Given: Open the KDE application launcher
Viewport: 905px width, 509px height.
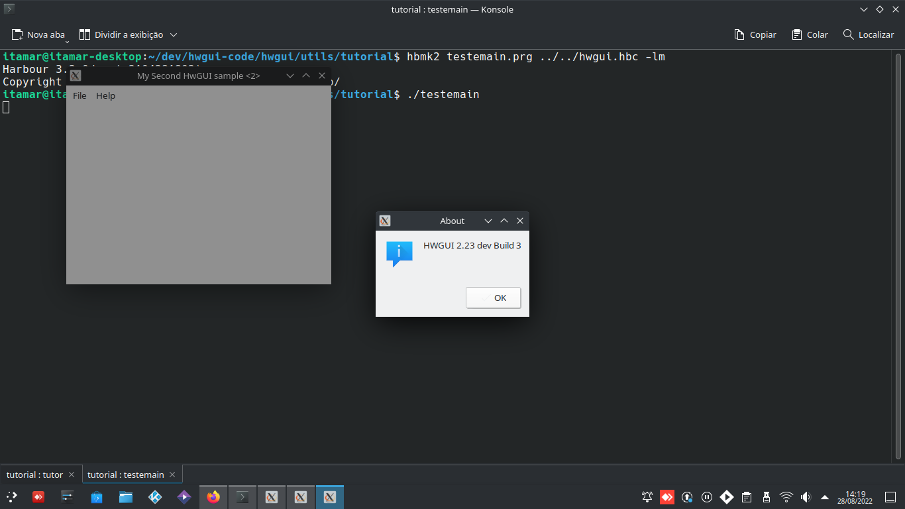Looking at the screenshot, I should 12,496.
